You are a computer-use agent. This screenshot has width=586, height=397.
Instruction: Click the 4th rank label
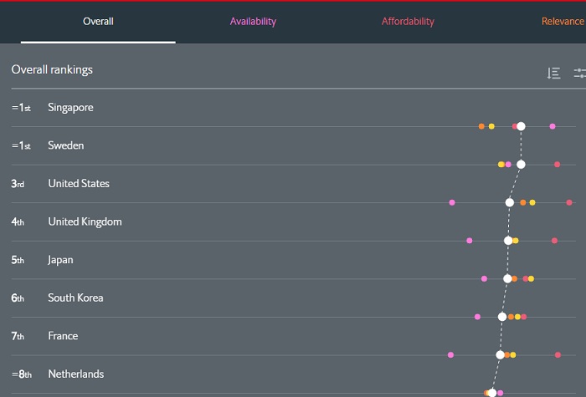18,222
